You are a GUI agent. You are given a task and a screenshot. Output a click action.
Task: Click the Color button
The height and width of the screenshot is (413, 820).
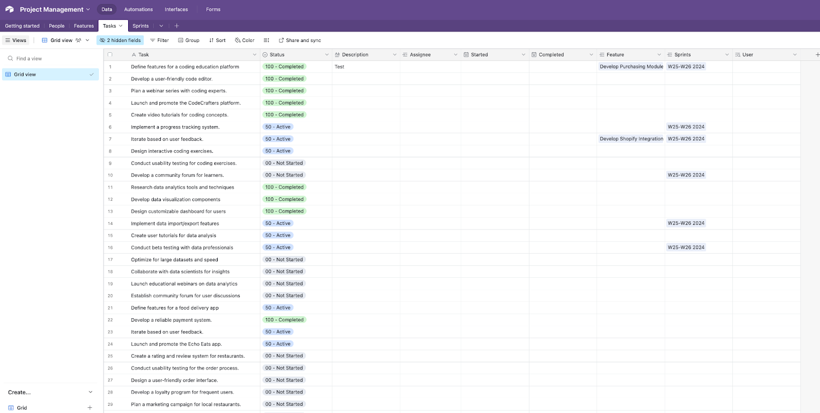(244, 40)
